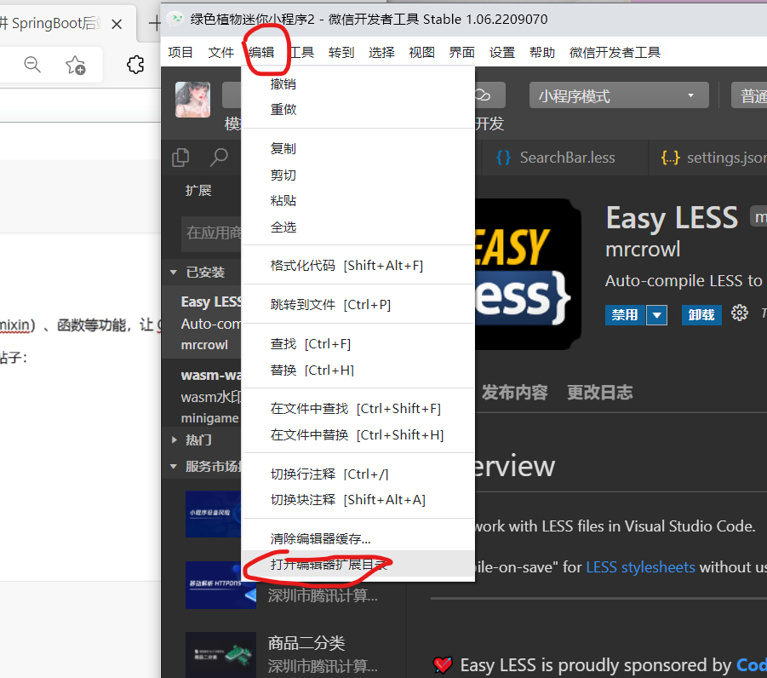Viewport: 767px width, 678px height.
Task: Open the dropdown arrow beside 禁用
Action: click(x=656, y=315)
